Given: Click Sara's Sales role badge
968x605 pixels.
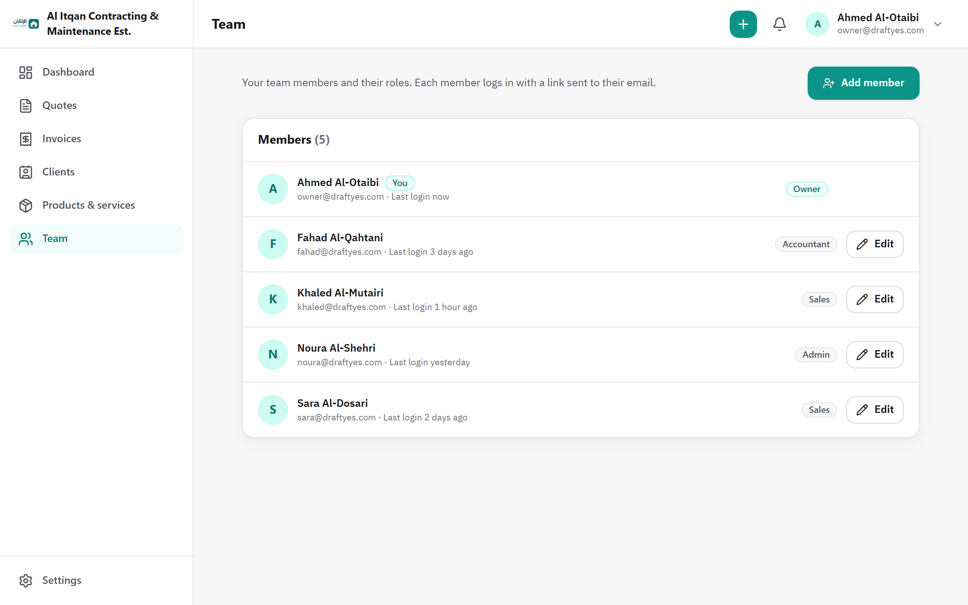Looking at the screenshot, I should [x=819, y=410].
